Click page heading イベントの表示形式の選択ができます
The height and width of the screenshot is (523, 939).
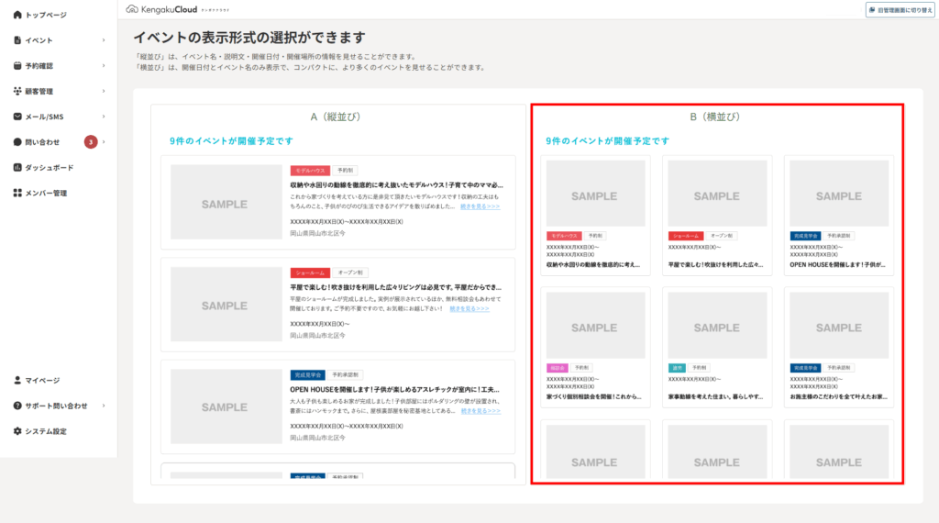point(249,37)
